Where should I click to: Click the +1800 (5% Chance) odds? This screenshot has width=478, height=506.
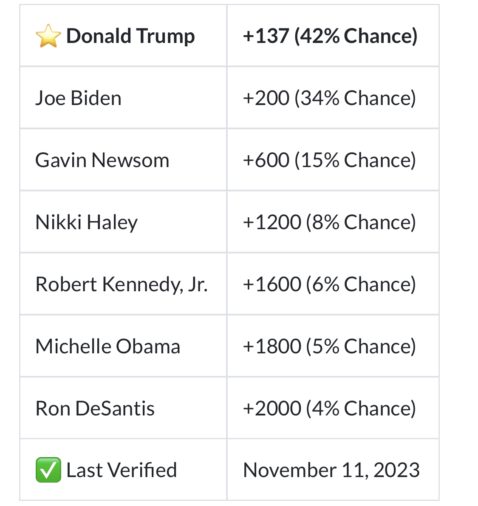329,347
